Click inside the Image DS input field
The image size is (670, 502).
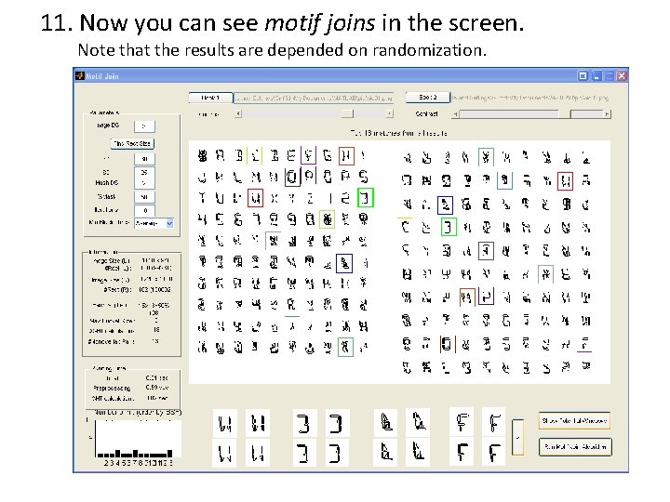tap(144, 126)
